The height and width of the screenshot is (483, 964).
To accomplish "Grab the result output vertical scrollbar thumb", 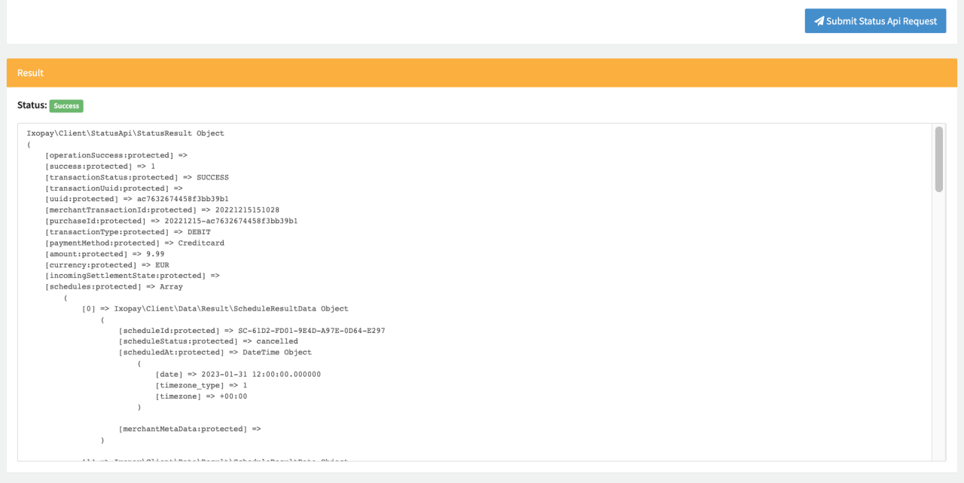I will (938, 159).
